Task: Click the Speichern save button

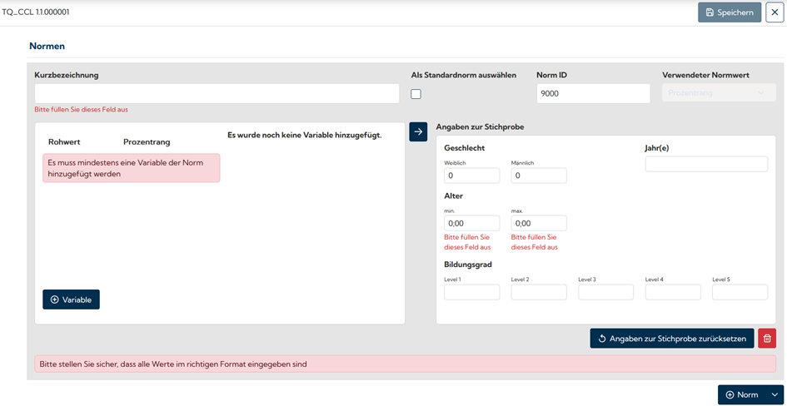Action: click(730, 12)
